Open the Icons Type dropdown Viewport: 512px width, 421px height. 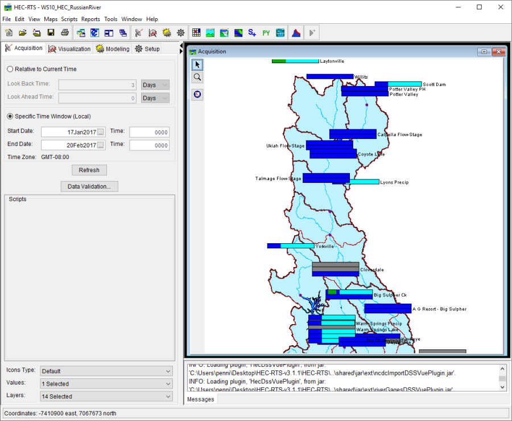106,371
